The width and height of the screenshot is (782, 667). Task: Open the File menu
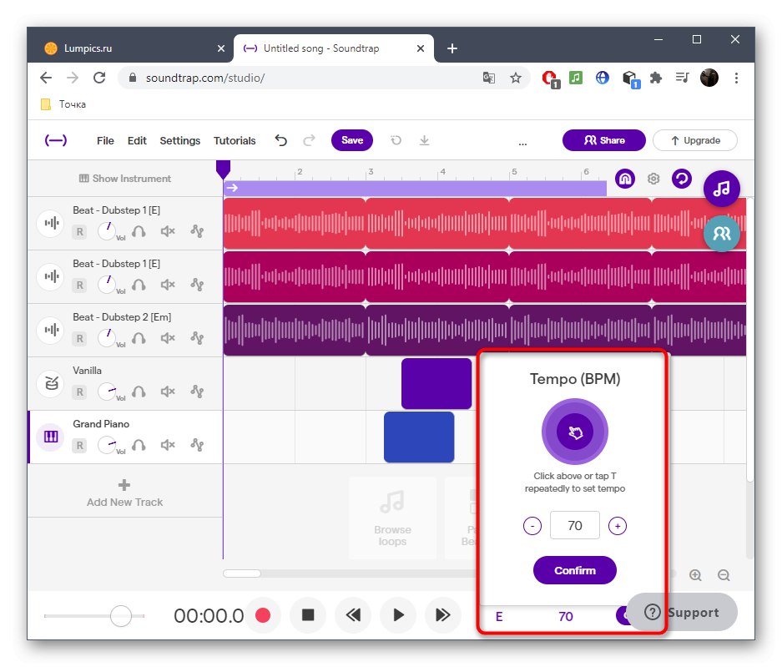tap(105, 141)
